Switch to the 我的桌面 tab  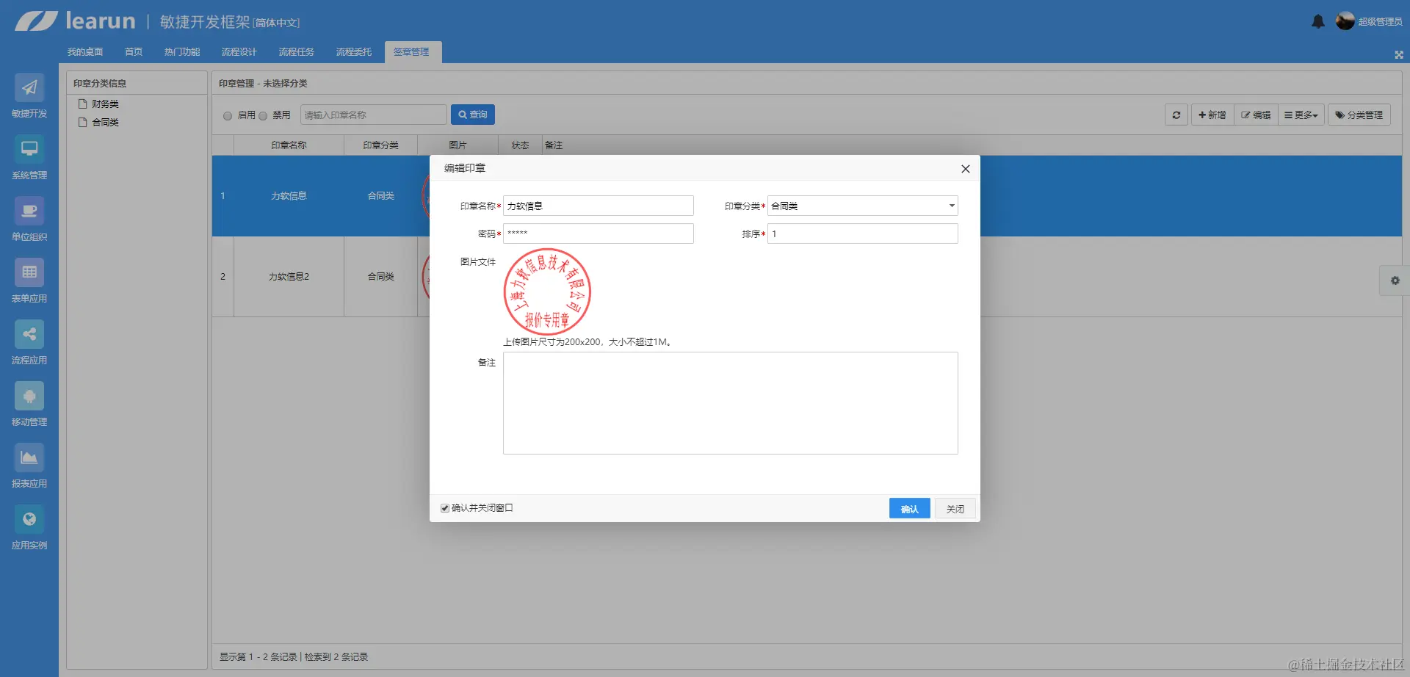tap(85, 52)
